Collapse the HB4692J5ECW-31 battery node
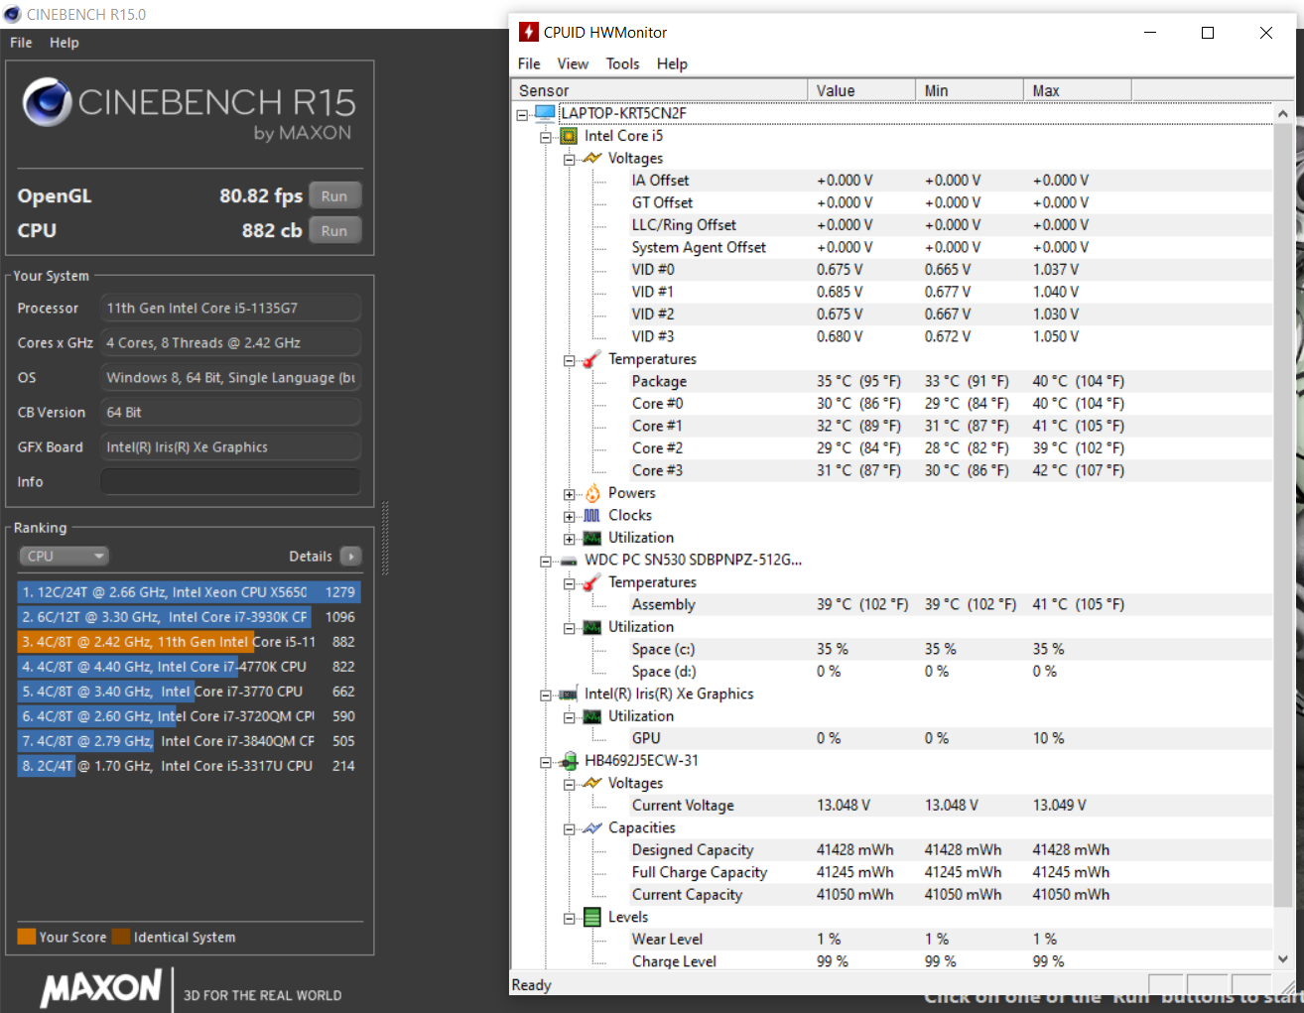Image resolution: width=1304 pixels, height=1013 pixels. [x=546, y=762]
